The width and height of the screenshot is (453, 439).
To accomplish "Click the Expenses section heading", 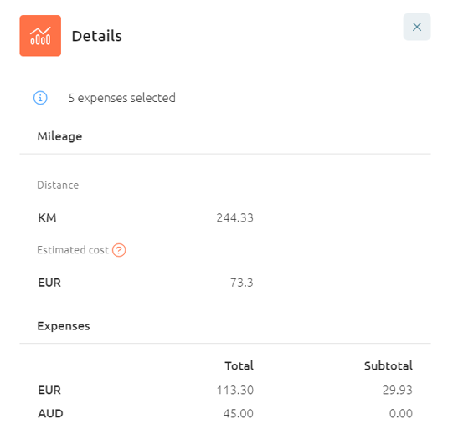I will coord(64,326).
